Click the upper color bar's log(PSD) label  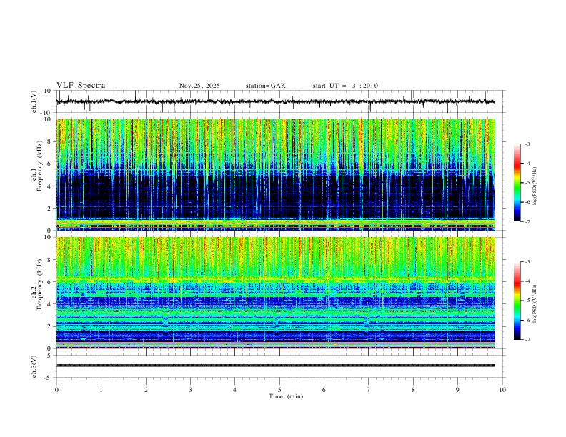pyautogui.click(x=535, y=186)
